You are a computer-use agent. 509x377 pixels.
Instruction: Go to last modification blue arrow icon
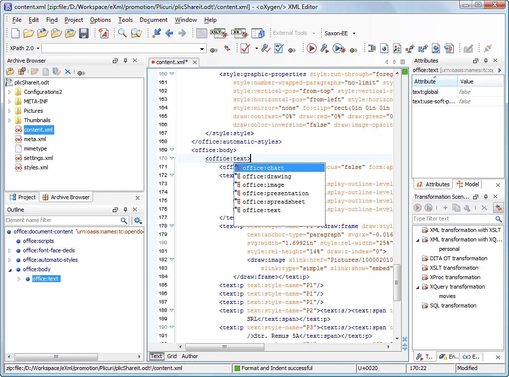coord(157,33)
